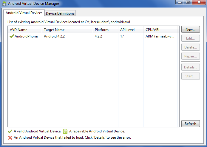Click the valid AVD checkmark legend icon

tap(10, 131)
